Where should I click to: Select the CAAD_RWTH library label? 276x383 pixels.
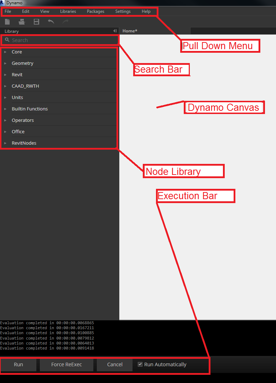point(25,86)
